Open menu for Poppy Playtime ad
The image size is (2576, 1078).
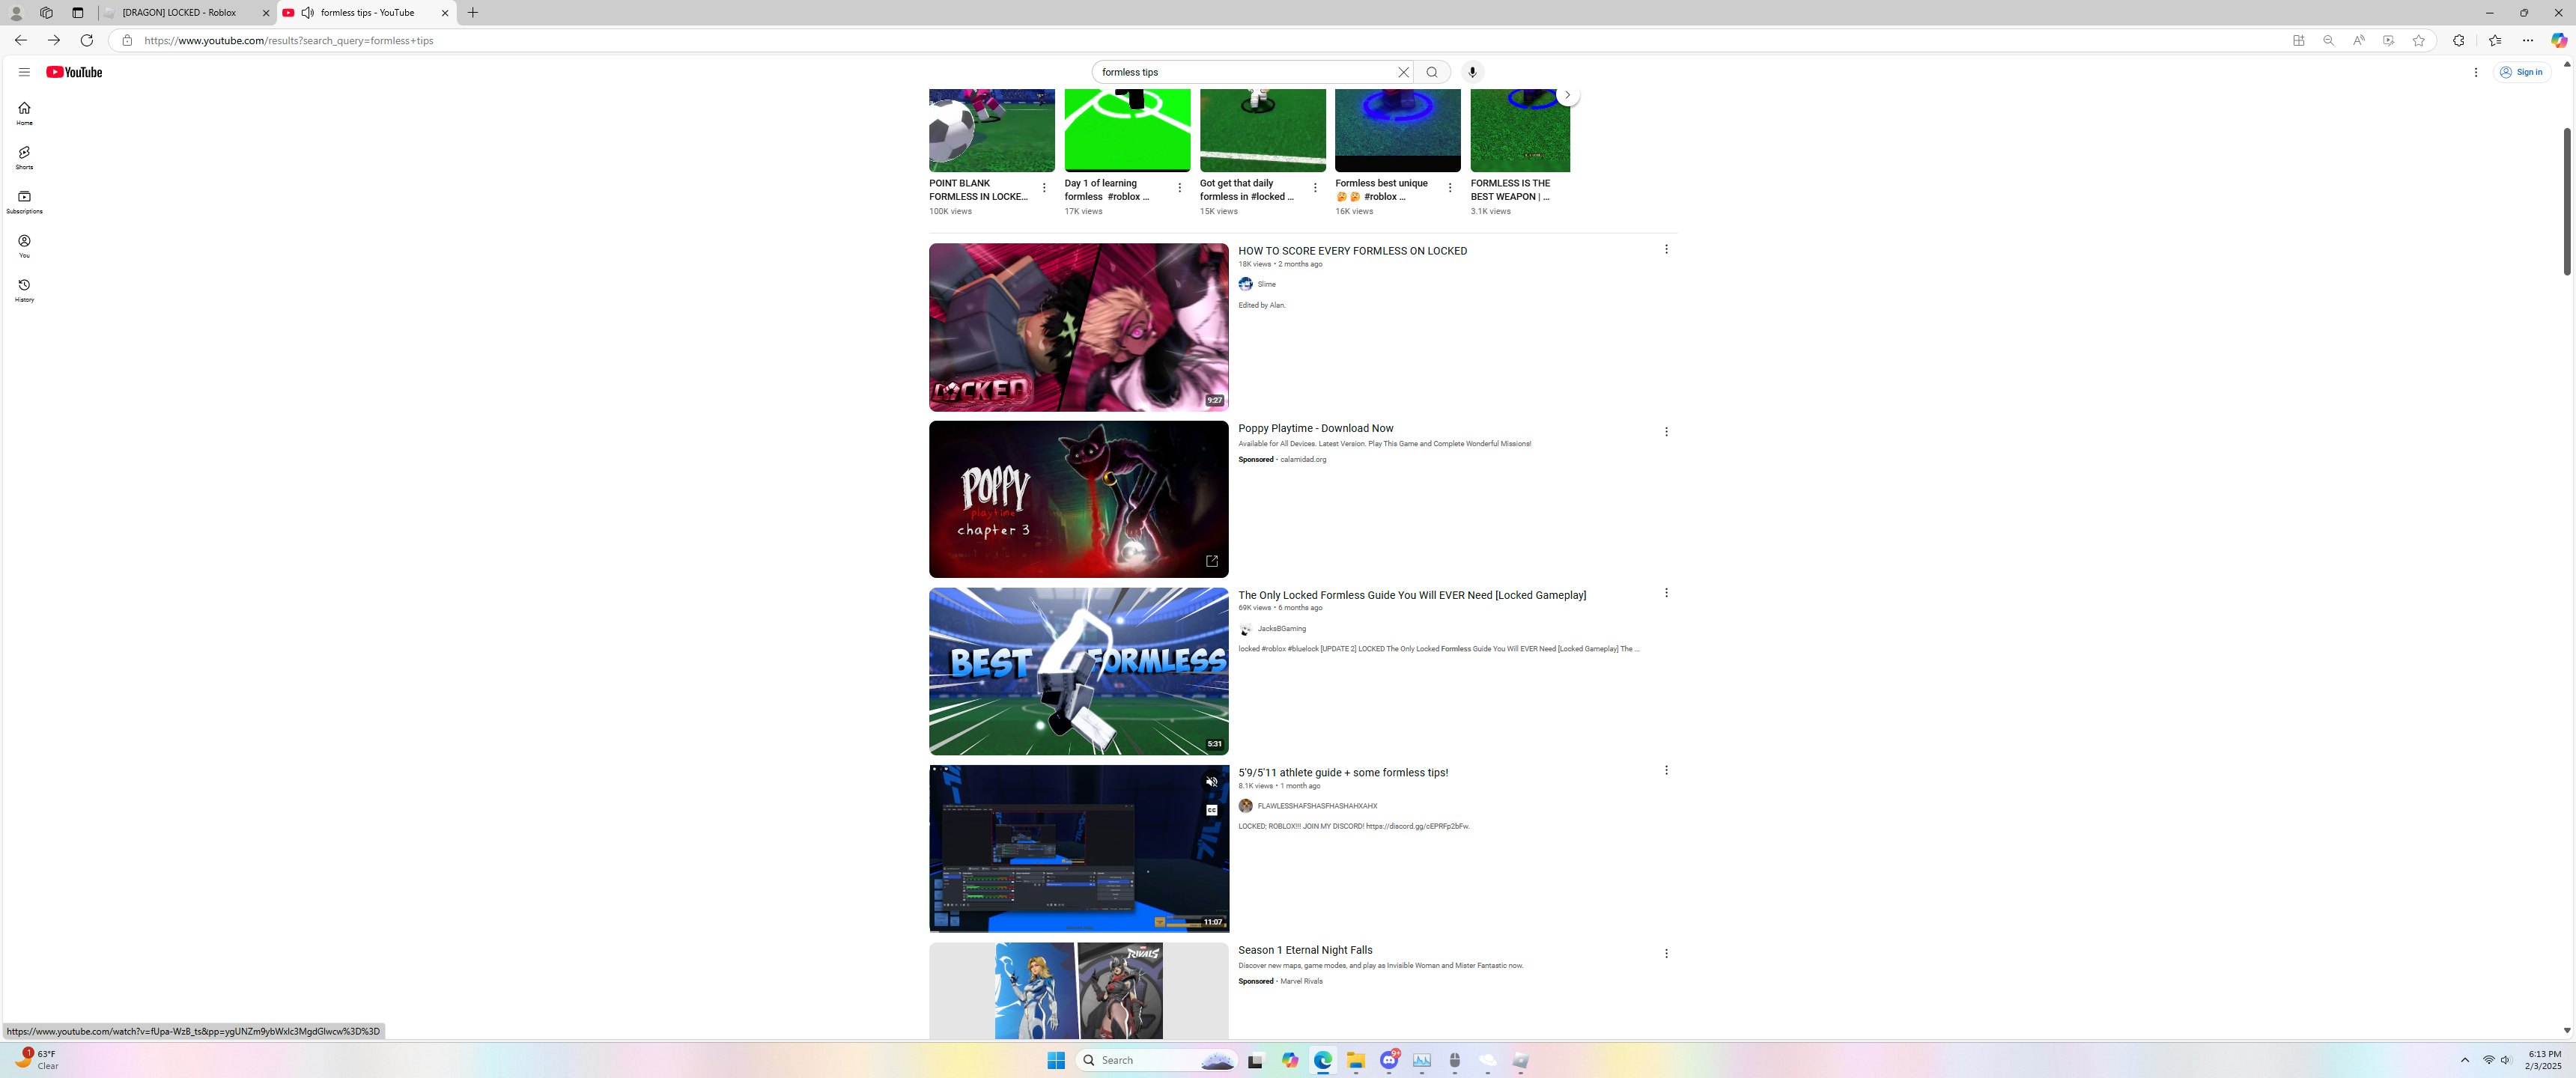[1665, 432]
